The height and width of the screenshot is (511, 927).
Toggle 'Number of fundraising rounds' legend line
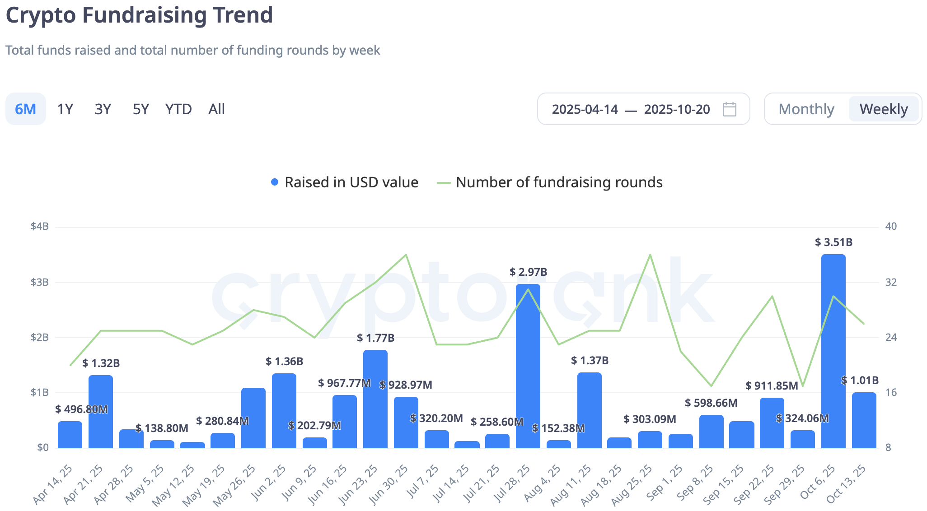[444, 183]
